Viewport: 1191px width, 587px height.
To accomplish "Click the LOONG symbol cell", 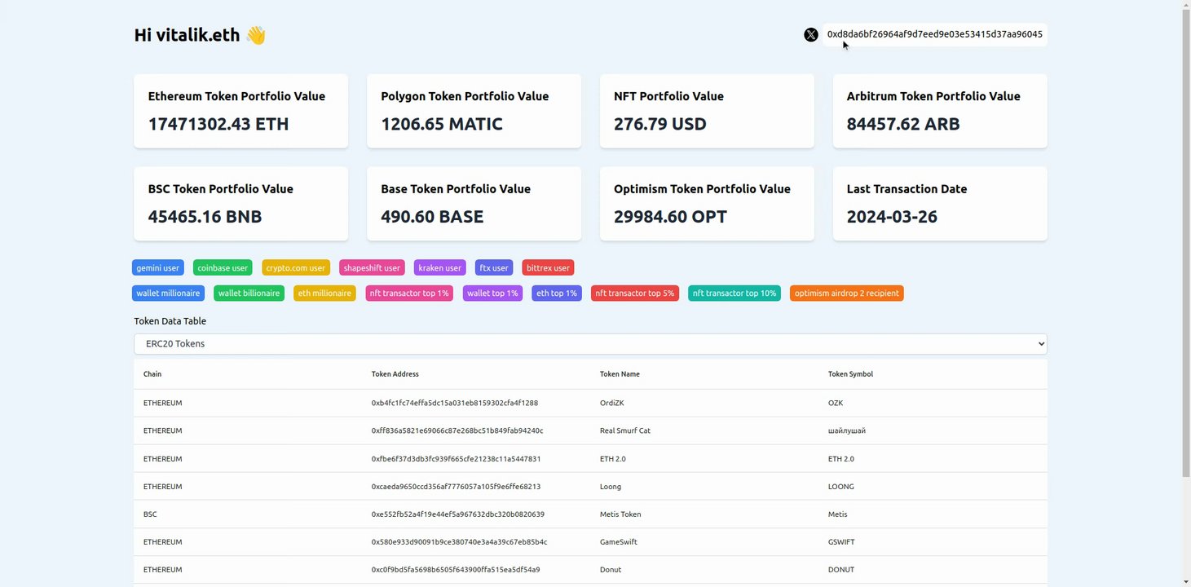I will [x=841, y=487].
